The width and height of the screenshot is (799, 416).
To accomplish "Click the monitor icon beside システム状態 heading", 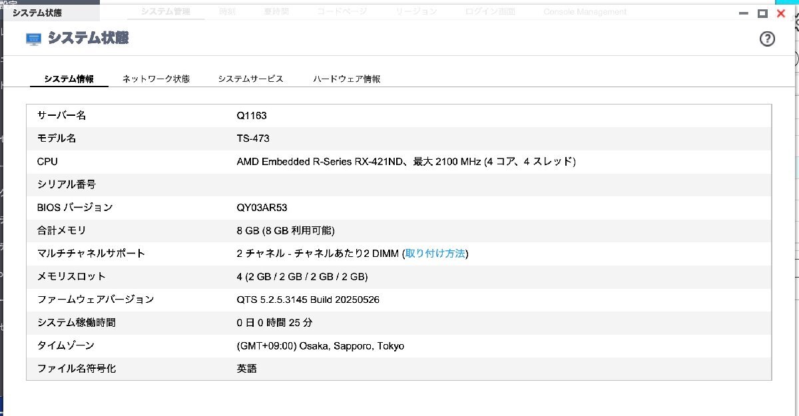I will (33, 39).
